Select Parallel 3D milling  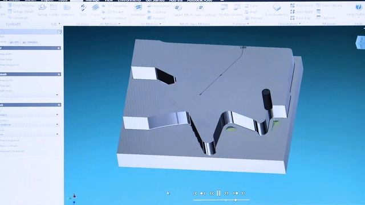[x=156, y=18]
